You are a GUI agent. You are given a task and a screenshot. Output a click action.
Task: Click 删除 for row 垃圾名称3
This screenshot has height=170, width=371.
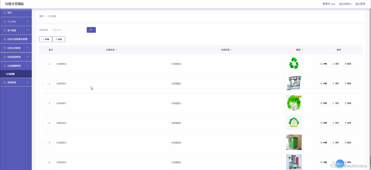click(x=348, y=103)
